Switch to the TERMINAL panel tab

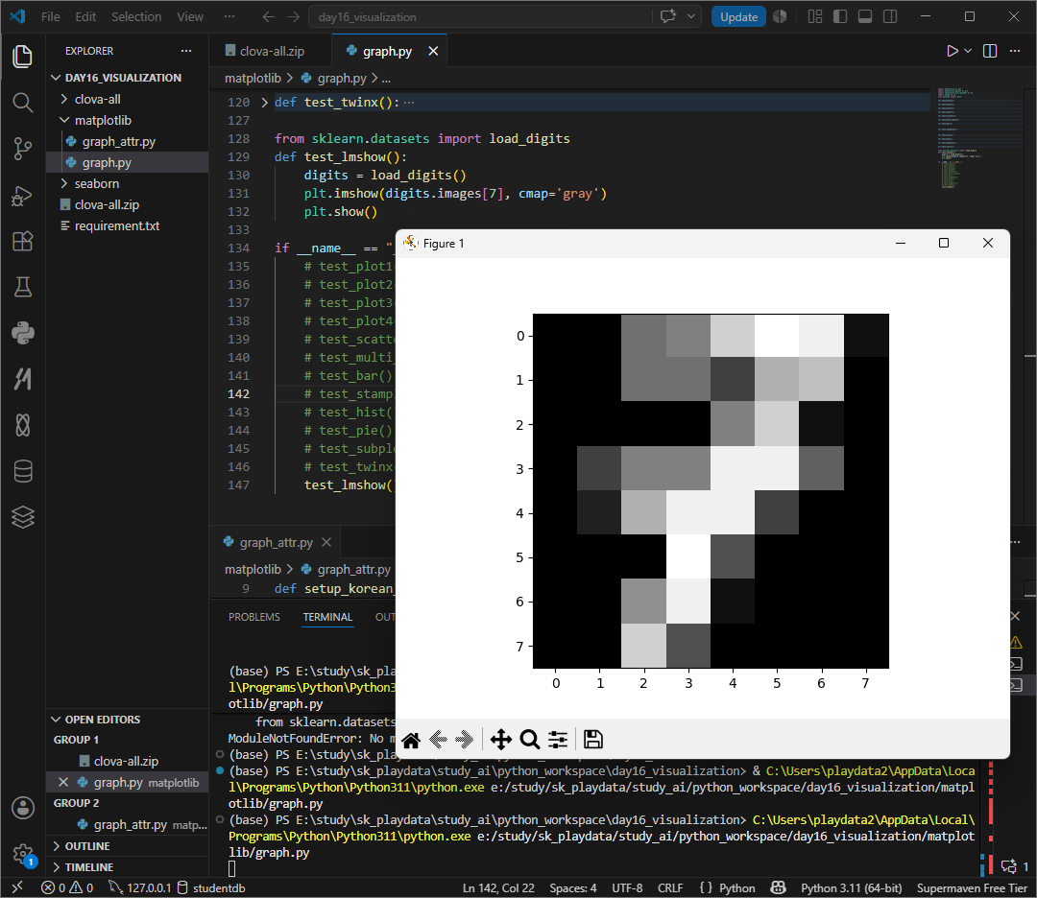point(327,617)
